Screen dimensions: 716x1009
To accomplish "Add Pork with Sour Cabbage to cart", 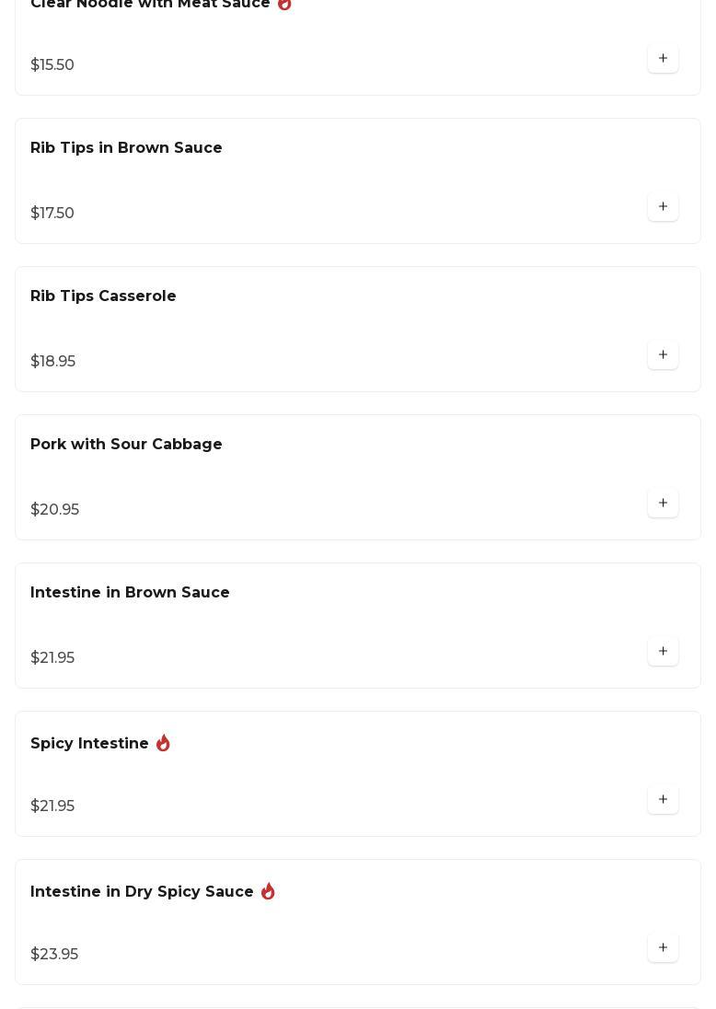I will (663, 504).
